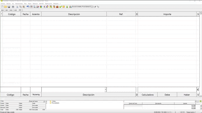Open file with the folder icon
202x113 pixels.
tap(6, 7)
